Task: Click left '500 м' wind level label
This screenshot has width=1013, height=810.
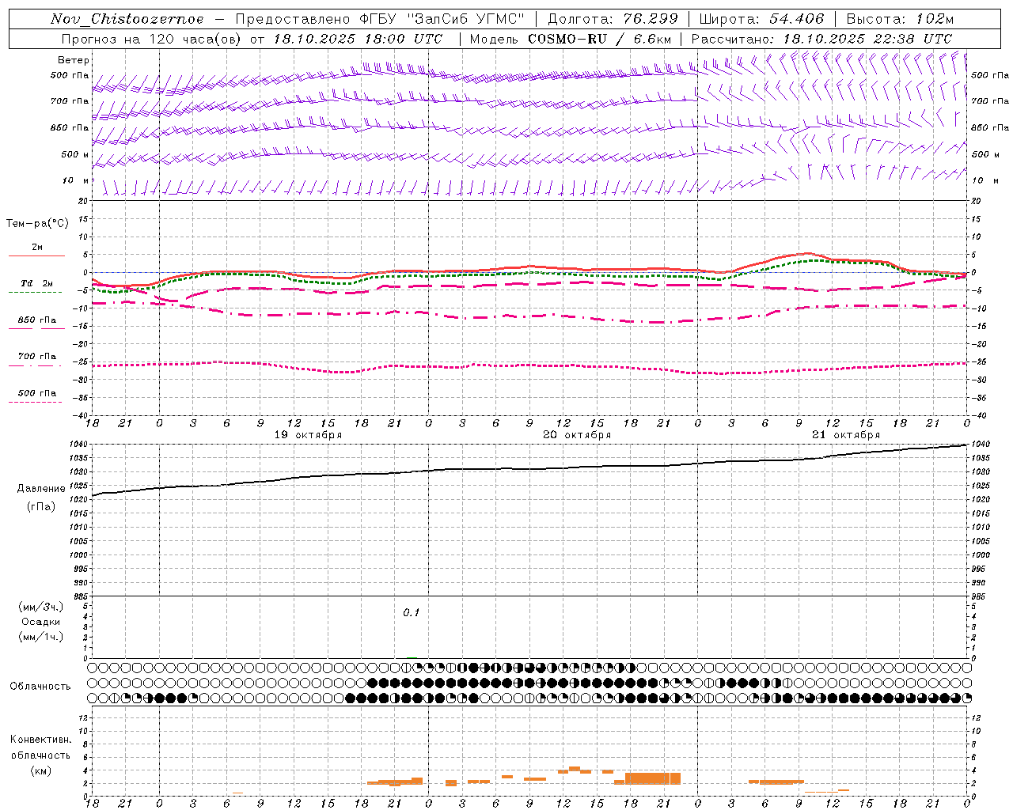Action: point(74,154)
